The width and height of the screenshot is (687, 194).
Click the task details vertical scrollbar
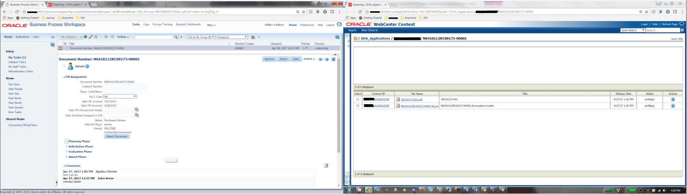tap(339, 106)
